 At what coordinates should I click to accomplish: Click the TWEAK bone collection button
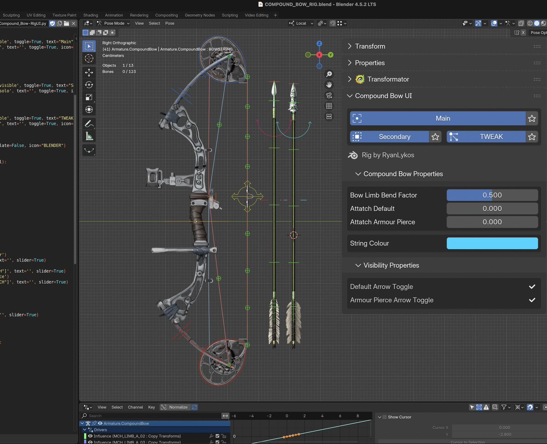point(486,137)
